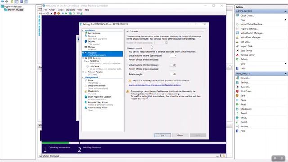Click Import Virtual Machine action
The width and height of the screenshot is (288, 162).
[252, 24]
